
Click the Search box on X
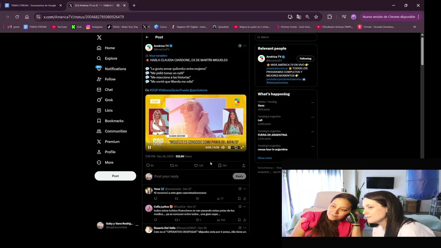[x=286, y=37]
